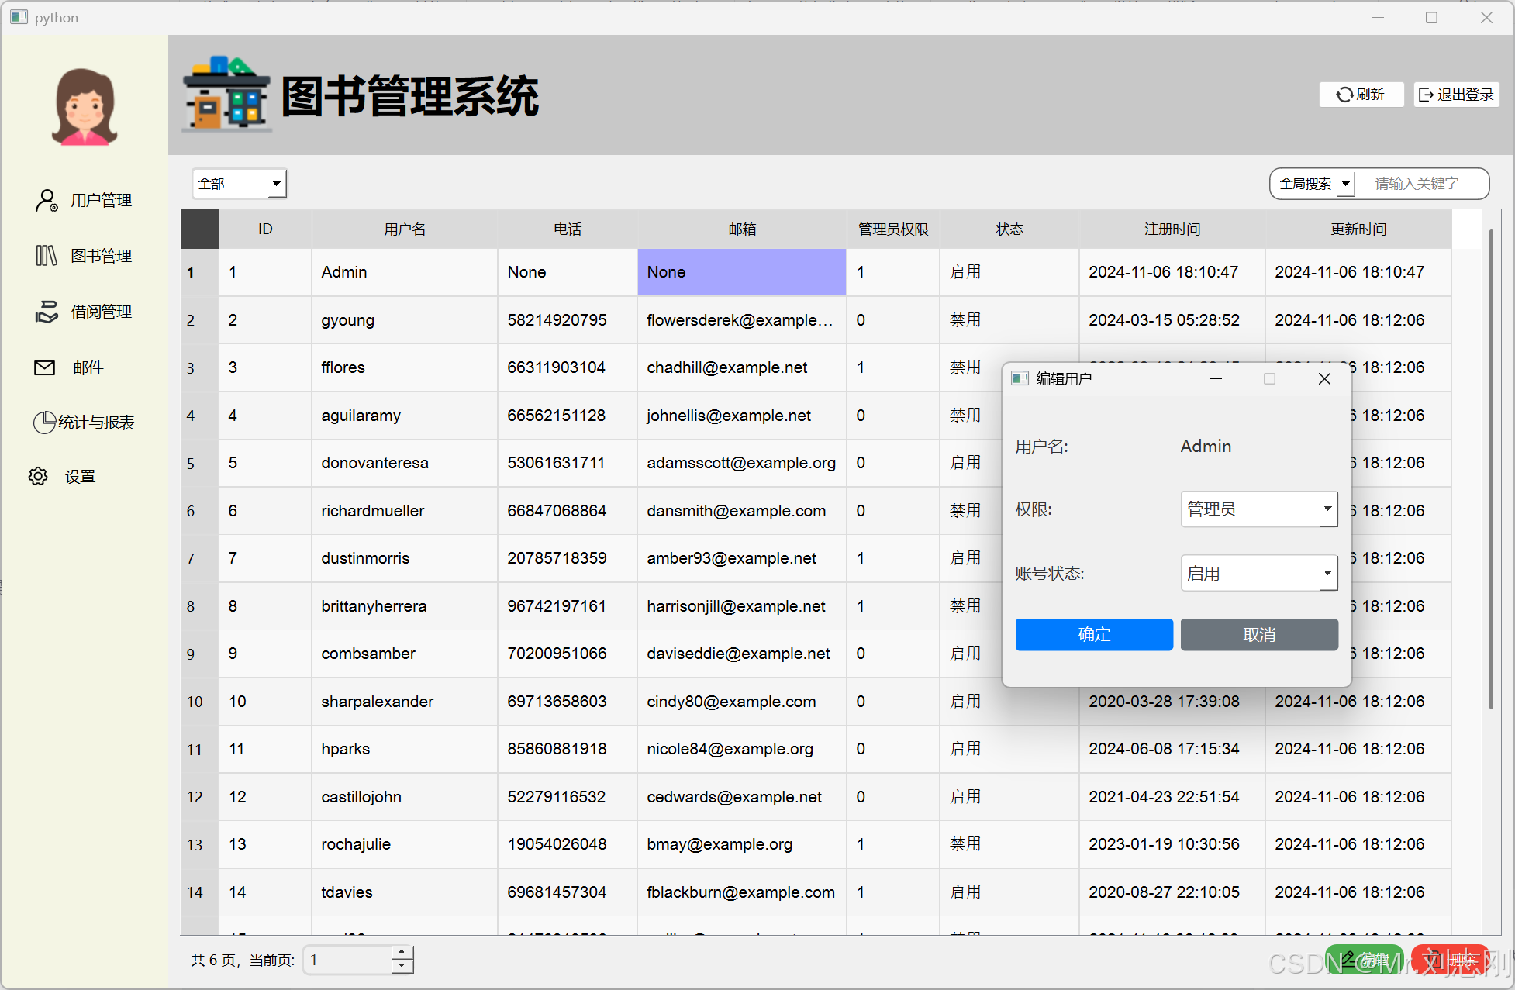The height and width of the screenshot is (990, 1515).
Task: Expand the 全局搜索 search scope dropdown
Action: tap(1314, 184)
